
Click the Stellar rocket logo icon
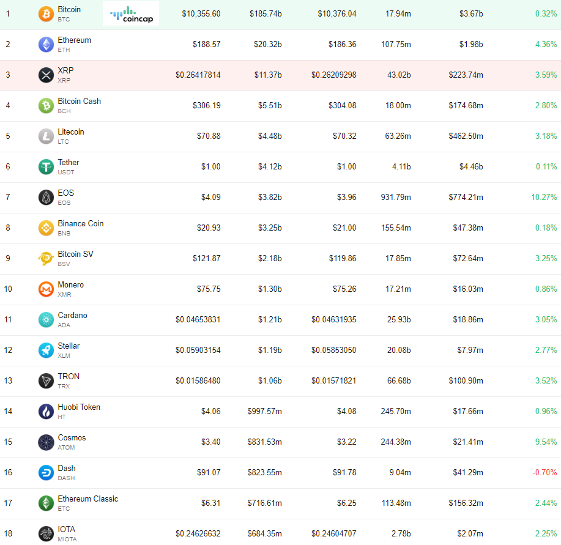pos(46,350)
